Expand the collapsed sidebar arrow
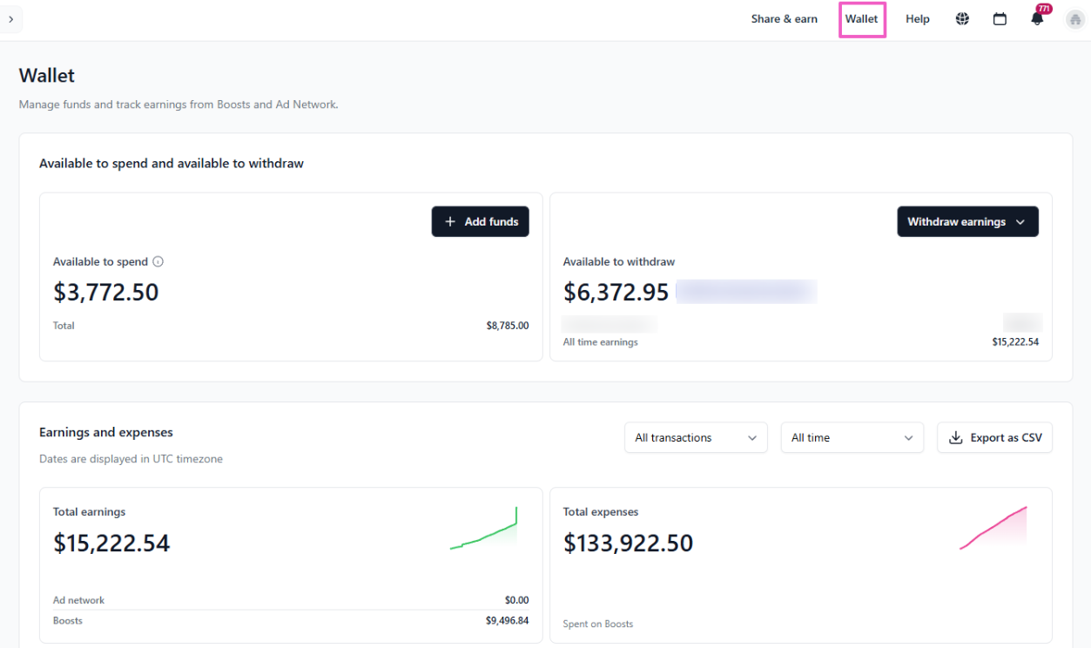The image size is (1091, 648). tap(10, 19)
